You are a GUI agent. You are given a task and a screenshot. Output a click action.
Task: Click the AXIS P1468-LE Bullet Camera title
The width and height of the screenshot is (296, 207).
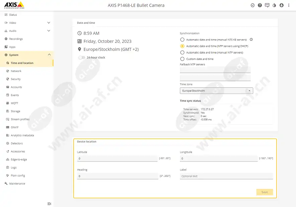(x=136, y=5)
